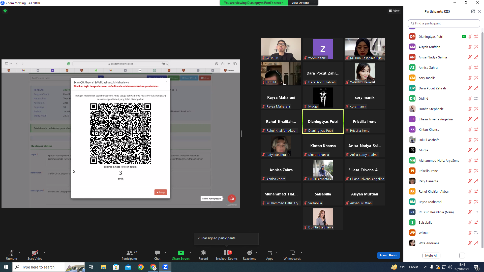Click Donita Stephanie avatar in participants list
This screenshot has width=484, height=272.
click(x=412, y=109)
